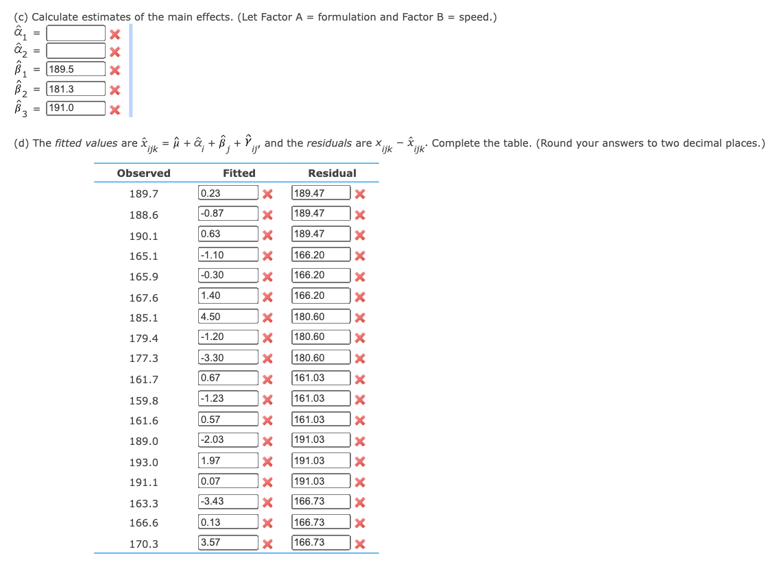The height and width of the screenshot is (569, 783).
Task: Select the empty α̂2 input box
Action: point(75,50)
